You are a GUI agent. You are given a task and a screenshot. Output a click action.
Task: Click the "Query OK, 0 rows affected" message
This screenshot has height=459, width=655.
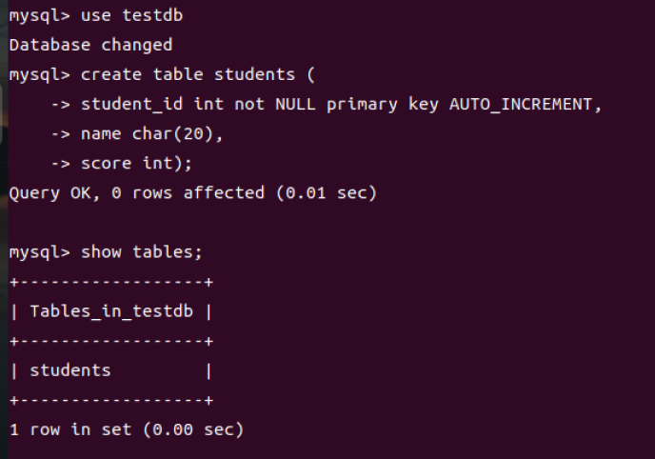click(136, 192)
